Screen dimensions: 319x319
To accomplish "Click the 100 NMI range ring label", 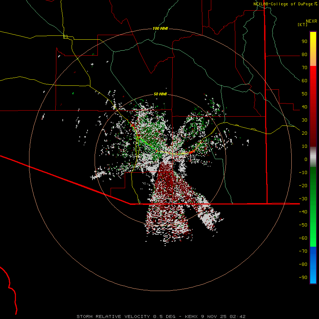I will (160, 28).
